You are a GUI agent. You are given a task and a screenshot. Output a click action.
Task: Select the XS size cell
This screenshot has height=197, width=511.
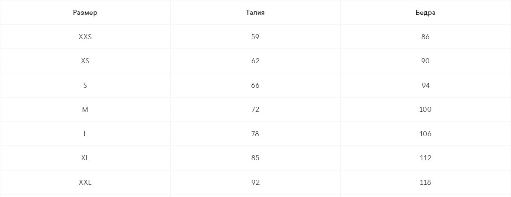[85, 61]
